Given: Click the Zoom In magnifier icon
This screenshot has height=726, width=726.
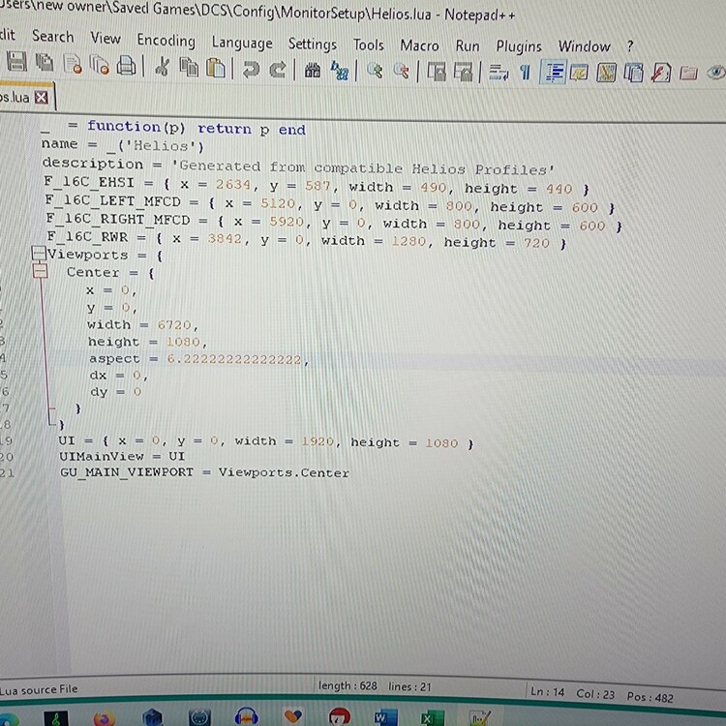Looking at the screenshot, I should coord(375,72).
